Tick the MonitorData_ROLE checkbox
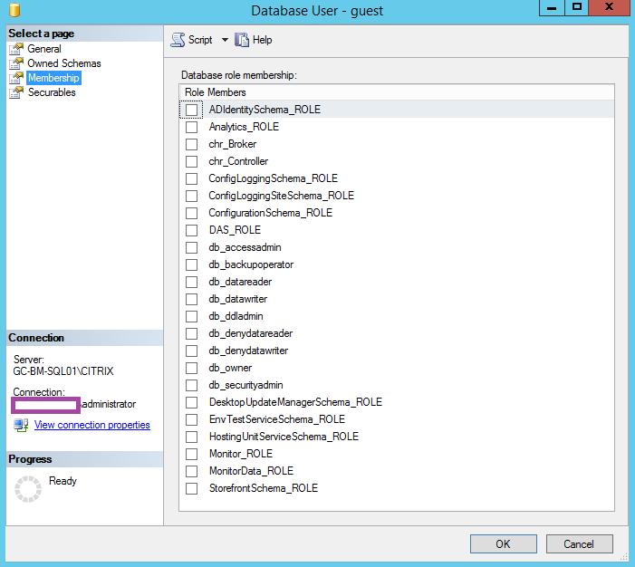The image size is (635, 567). coord(191,471)
